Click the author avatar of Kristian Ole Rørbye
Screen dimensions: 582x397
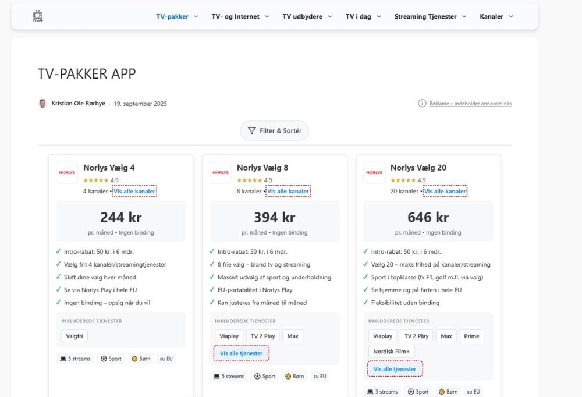[42, 104]
